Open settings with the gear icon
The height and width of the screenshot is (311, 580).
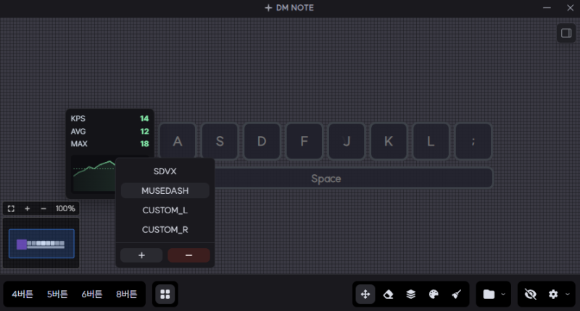(x=553, y=294)
